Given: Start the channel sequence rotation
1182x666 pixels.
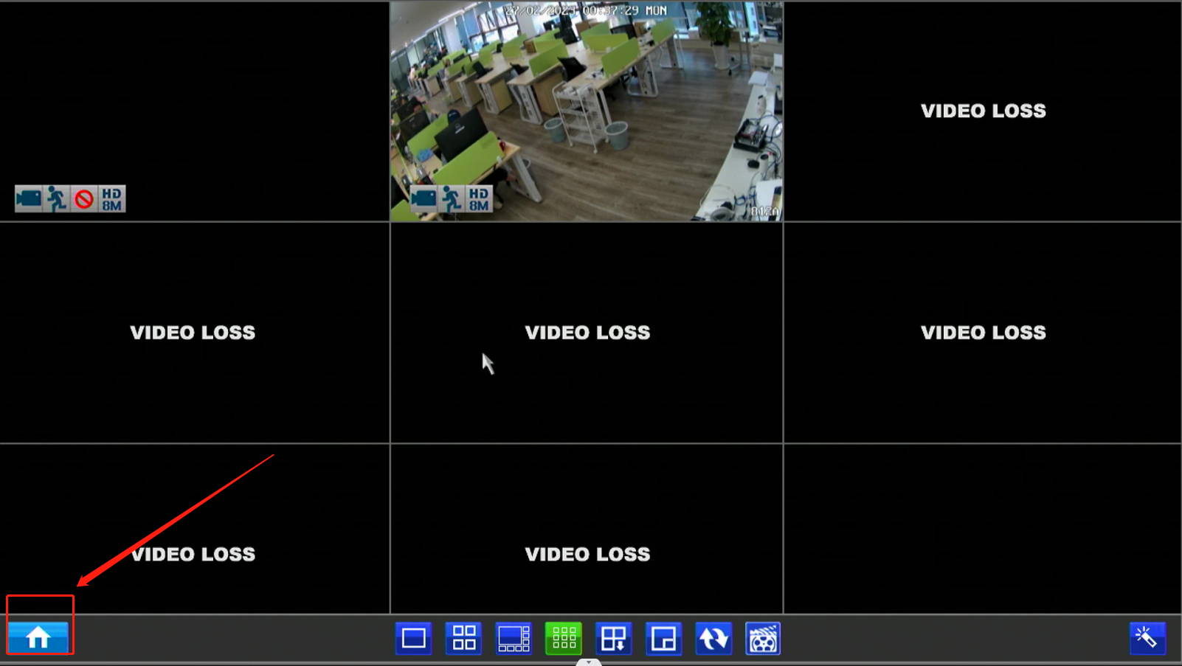Looking at the screenshot, I should 713,639.
